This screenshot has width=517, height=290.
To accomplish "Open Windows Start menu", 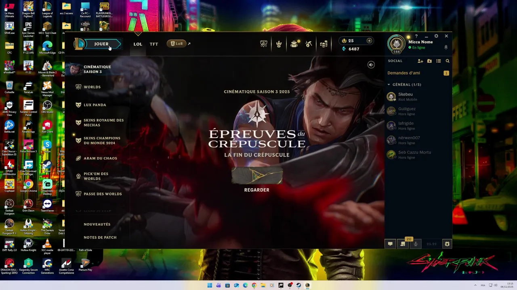I will point(210,285).
